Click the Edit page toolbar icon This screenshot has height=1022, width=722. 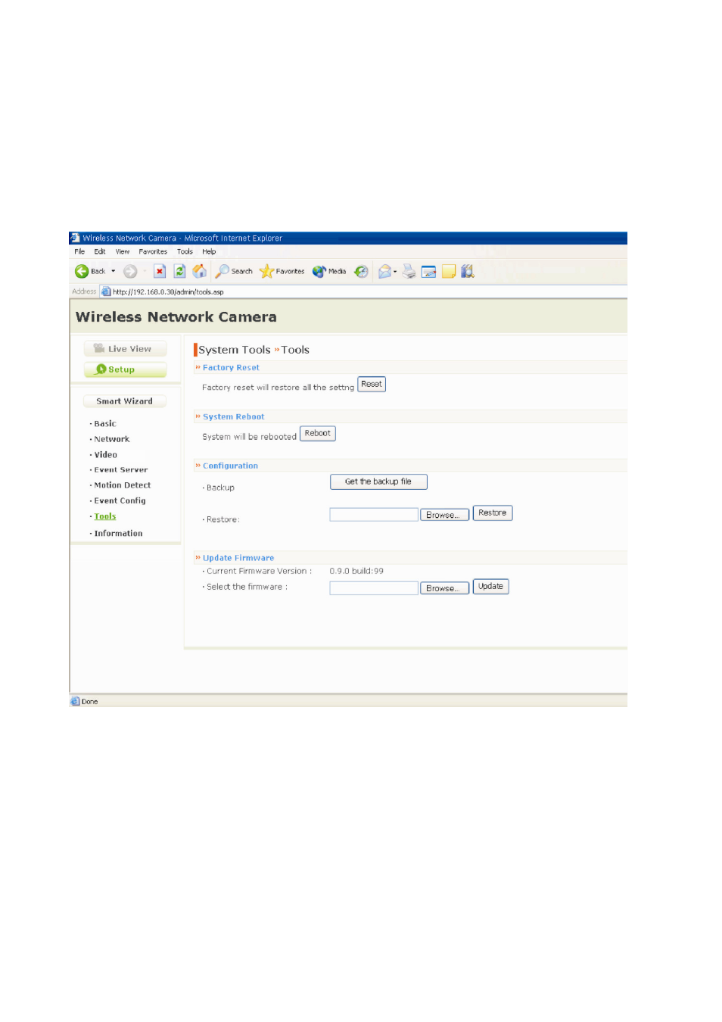(x=429, y=272)
